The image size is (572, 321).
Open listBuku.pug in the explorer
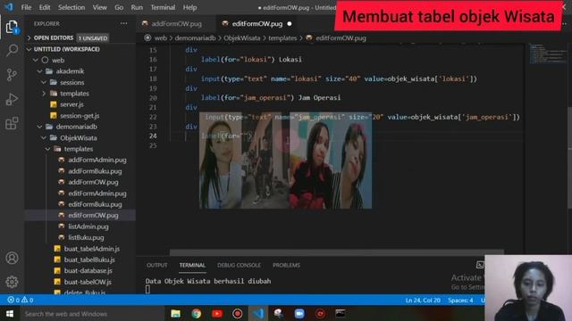[x=86, y=237]
